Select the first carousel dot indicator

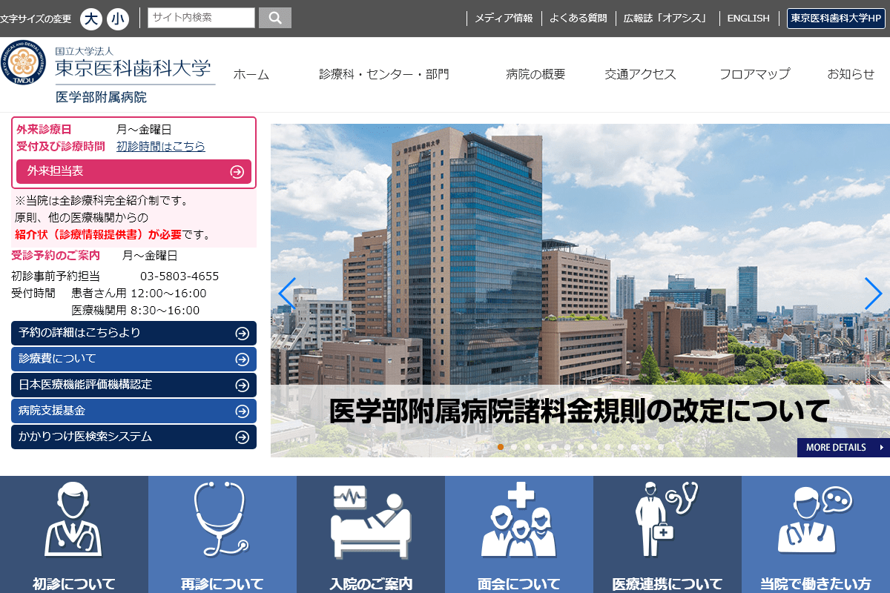pyautogui.click(x=501, y=447)
